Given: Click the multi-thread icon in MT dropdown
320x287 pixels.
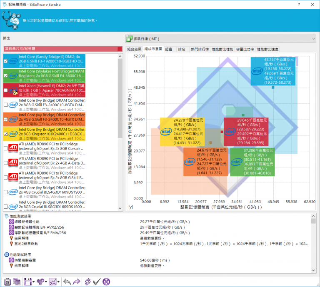Looking at the screenshot, I should tap(129, 39).
